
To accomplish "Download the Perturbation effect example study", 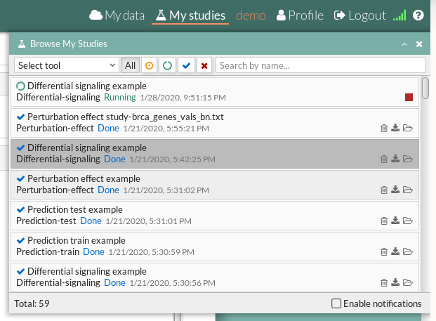I will click(395, 190).
